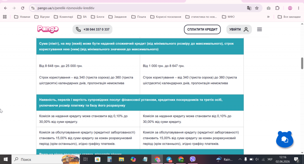This screenshot has width=304, height=164.
Task: Reload the current page
Action: (23, 8)
